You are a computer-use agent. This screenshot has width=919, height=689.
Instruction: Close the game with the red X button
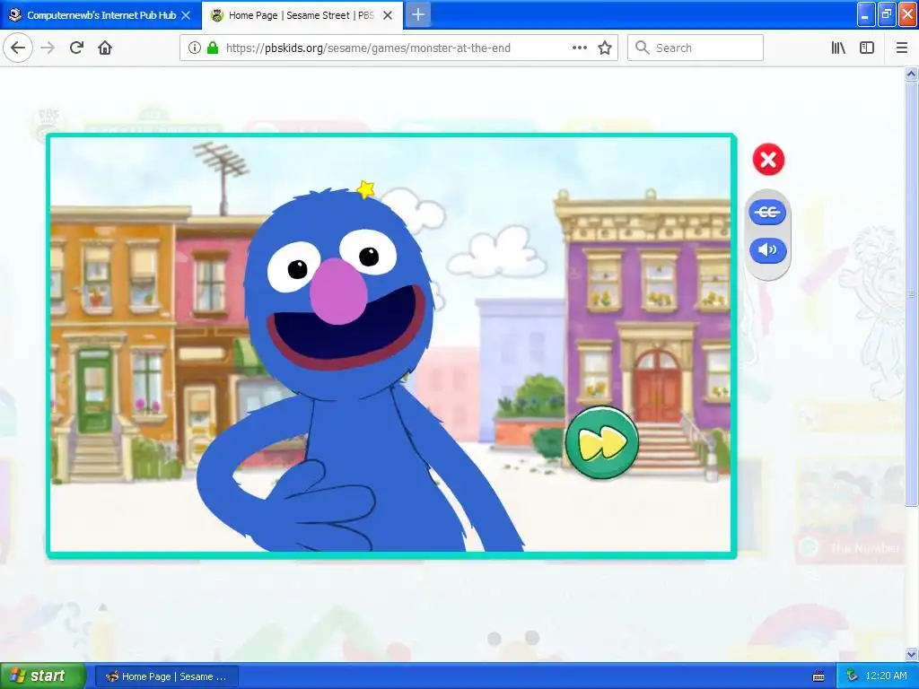(768, 160)
